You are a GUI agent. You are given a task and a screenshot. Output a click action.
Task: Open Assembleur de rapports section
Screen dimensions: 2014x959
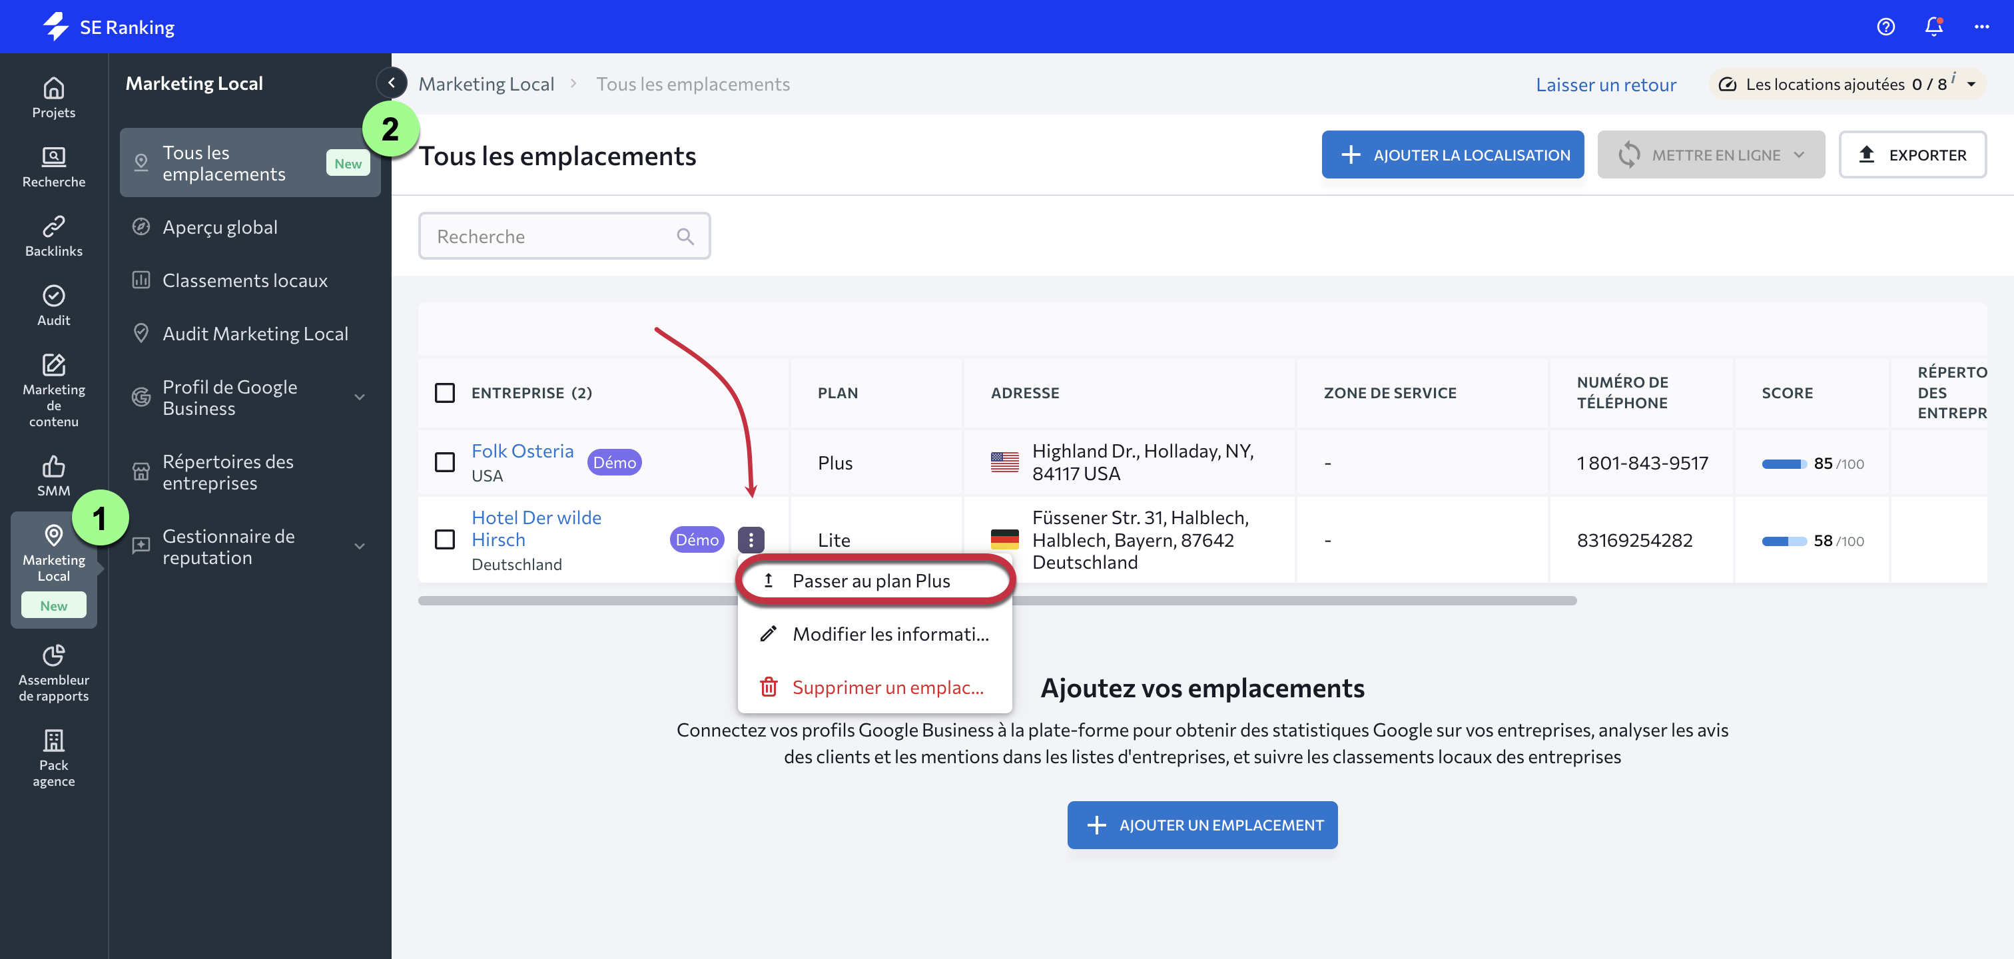(x=53, y=674)
